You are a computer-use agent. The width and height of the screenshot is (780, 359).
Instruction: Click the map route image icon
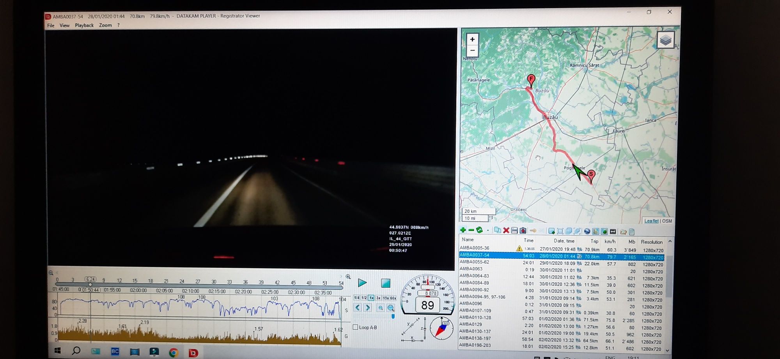tap(596, 231)
